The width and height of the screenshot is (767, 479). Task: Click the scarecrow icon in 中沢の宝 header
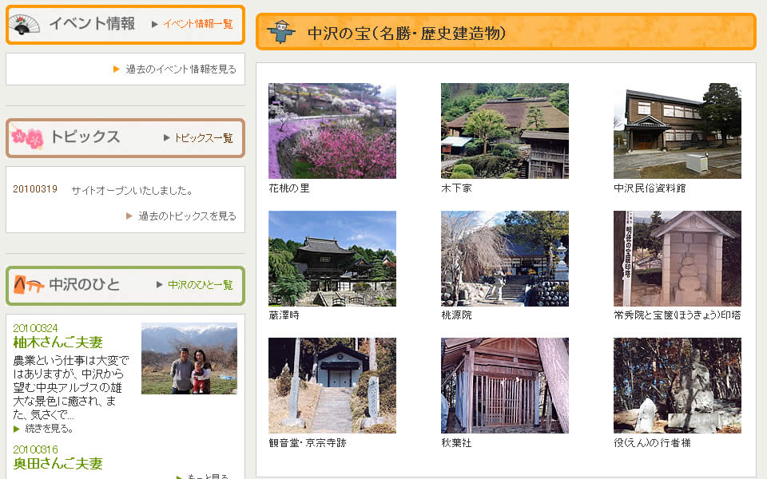[x=281, y=32]
